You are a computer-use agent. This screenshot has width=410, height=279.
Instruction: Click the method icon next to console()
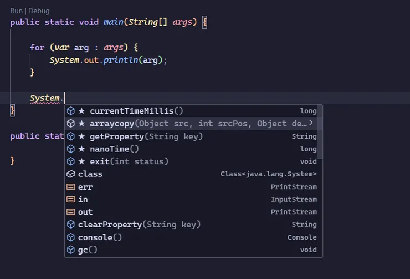(x=71, y=237)
